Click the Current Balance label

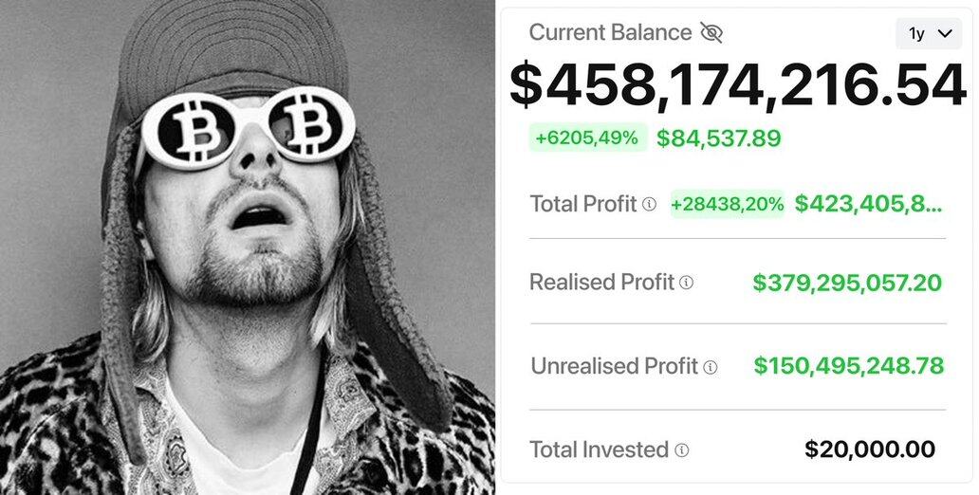[610, 32]
